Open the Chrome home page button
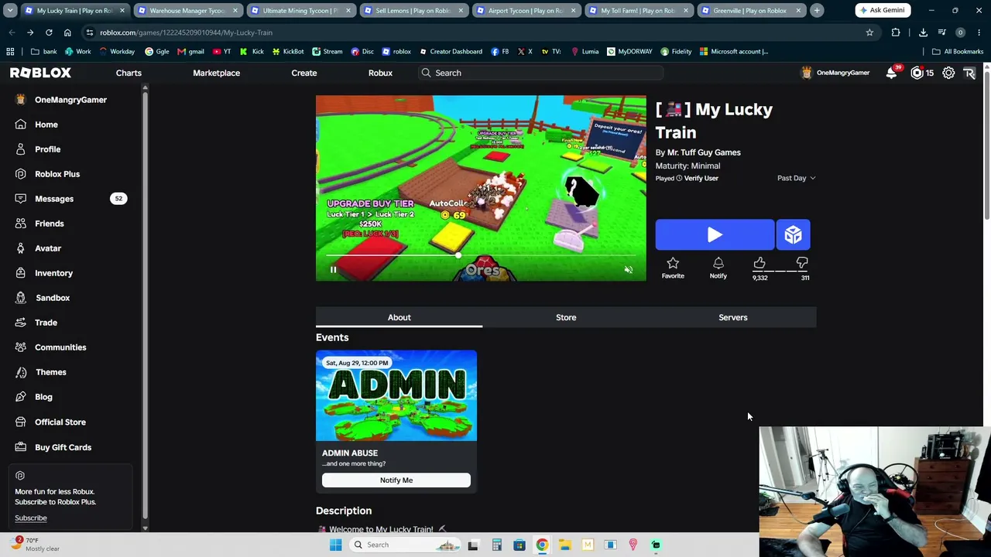This screenshot has height=557, width=991. pyautogui.click(x=67, y=32)
